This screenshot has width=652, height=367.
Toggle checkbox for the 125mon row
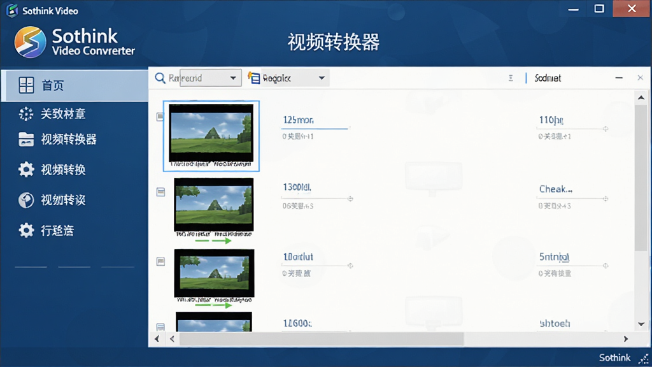point(160,117)
